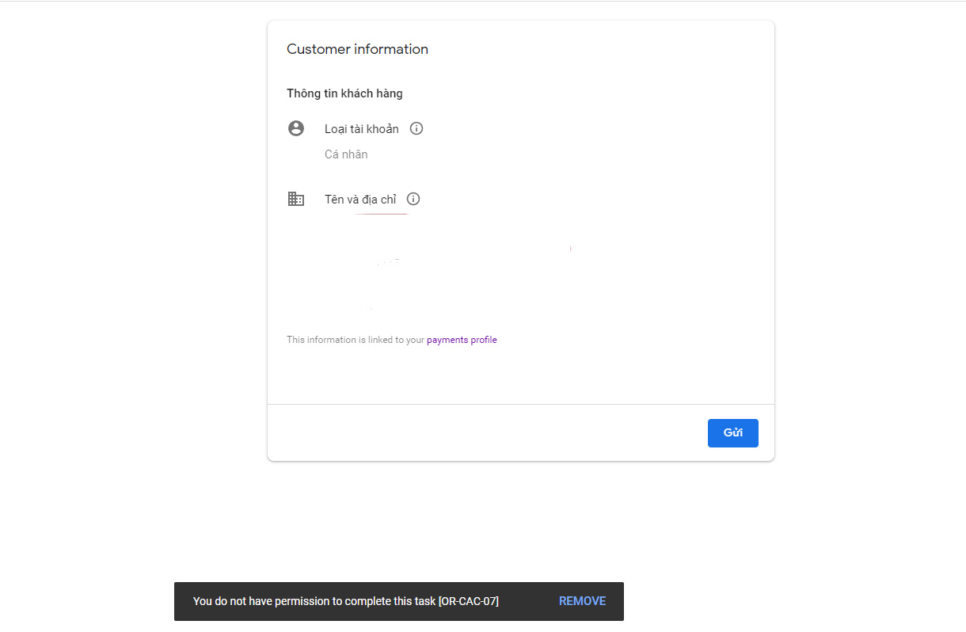The image size is (966, 632).
Task: Click the 'This information is linked' text
Action: tap(356, 340)
